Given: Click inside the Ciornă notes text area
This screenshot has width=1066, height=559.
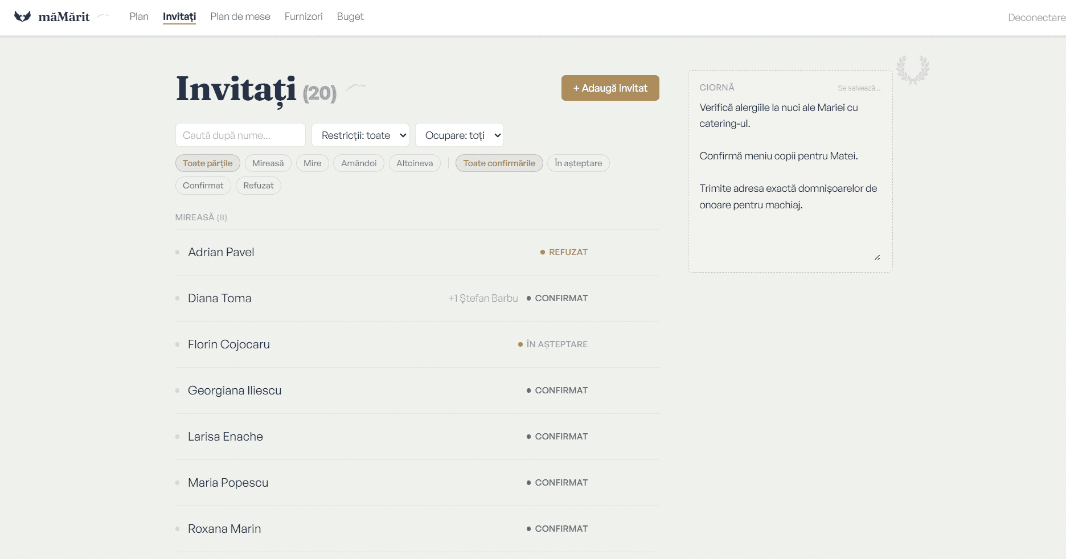Looking at the screenshot, I should [x=790, y=180].
